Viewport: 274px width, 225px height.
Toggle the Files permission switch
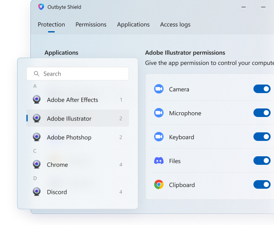click(262, 161)
